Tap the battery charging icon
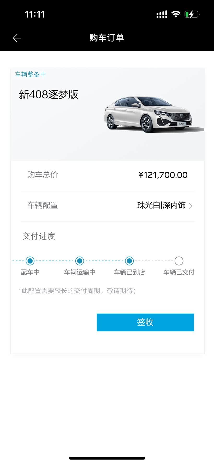214x464 pixels. click(192, 14)
